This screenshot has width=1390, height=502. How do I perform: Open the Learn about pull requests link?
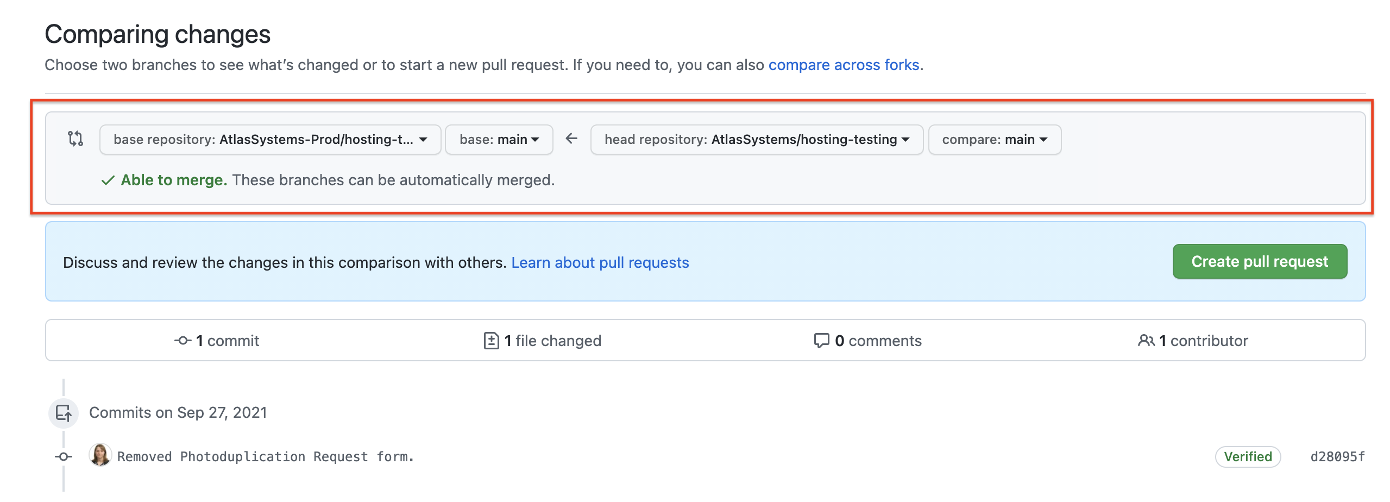coord(600,263)
